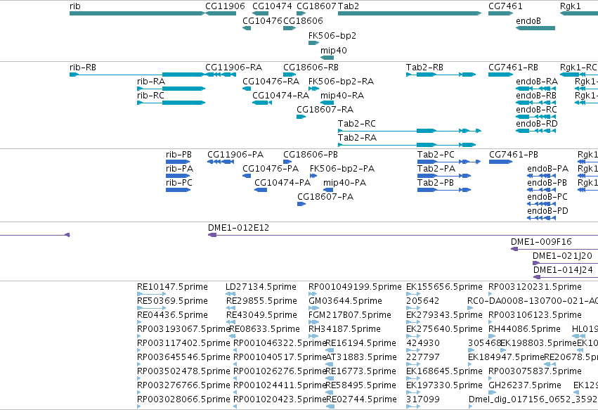This screenshot has width=598, height=410.
Task: Click EST RP003120231.5prime
Action: [x=490, y=295]
